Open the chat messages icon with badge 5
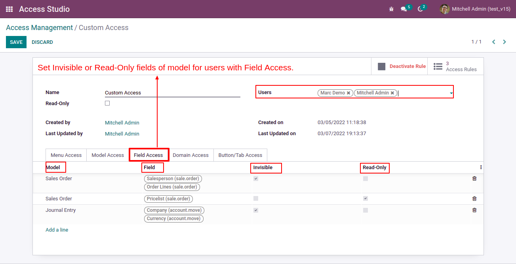Image resolution: width=516 pixels, height=264 pixels. coord(404,9)
